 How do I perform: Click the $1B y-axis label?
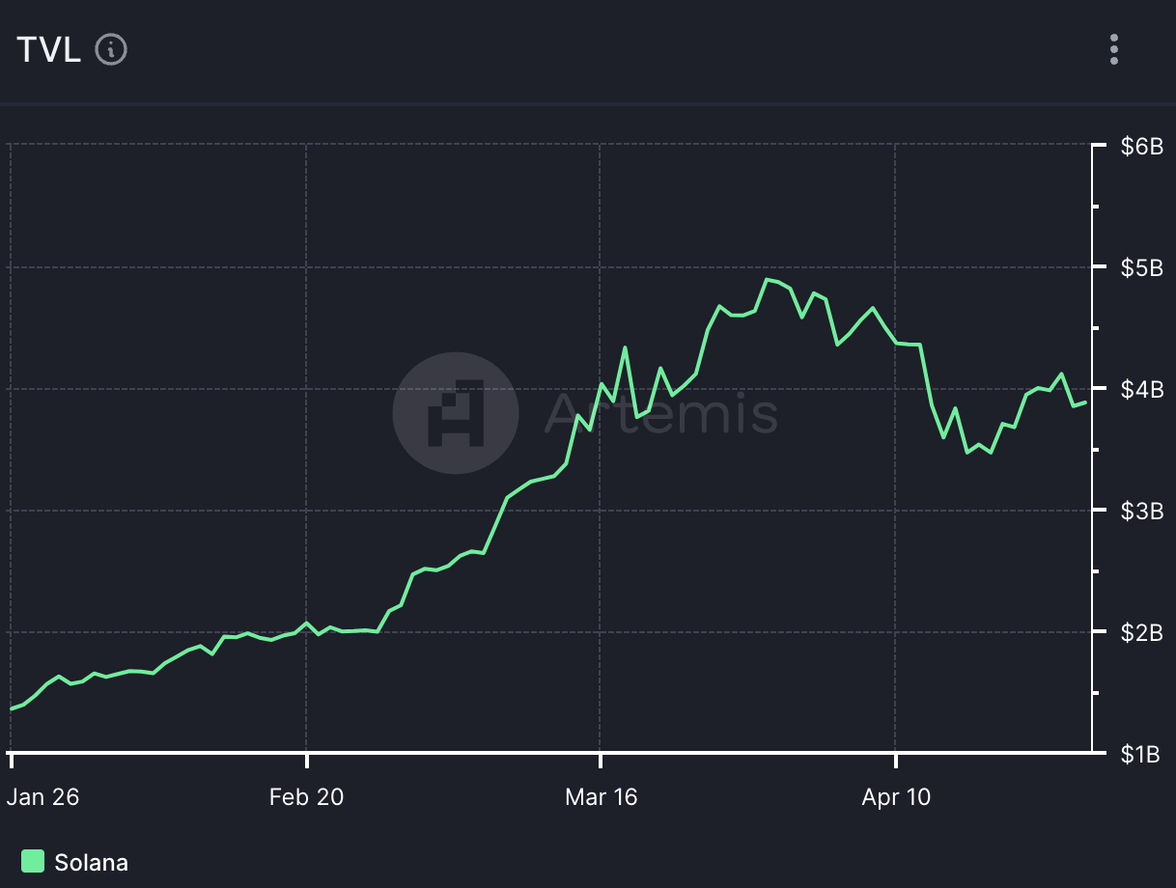1141,754
